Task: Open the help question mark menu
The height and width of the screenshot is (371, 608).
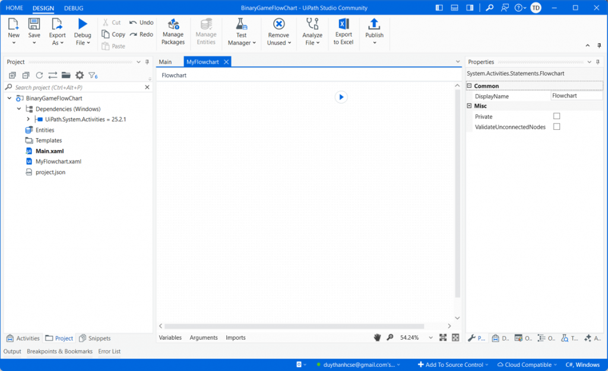Action: coord(520,8)
